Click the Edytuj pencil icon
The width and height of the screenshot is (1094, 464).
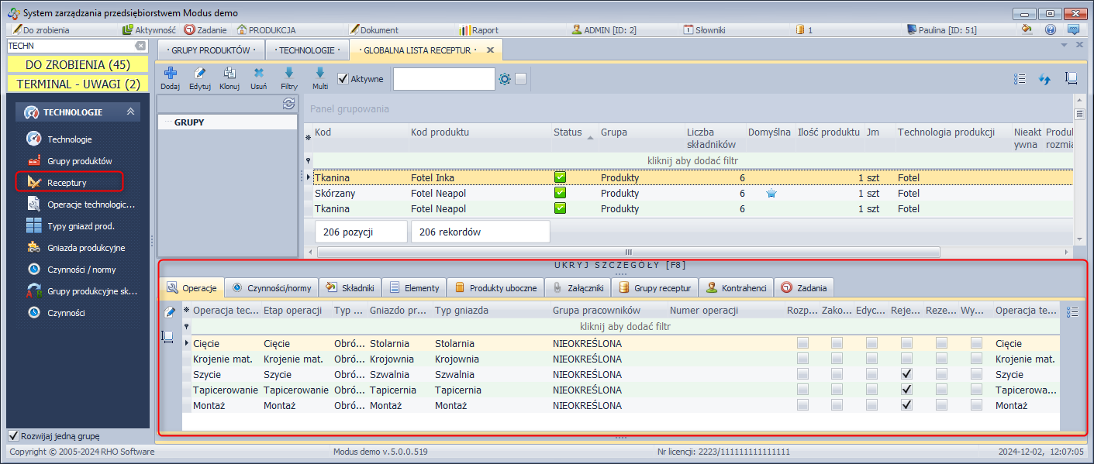point(200,74)
